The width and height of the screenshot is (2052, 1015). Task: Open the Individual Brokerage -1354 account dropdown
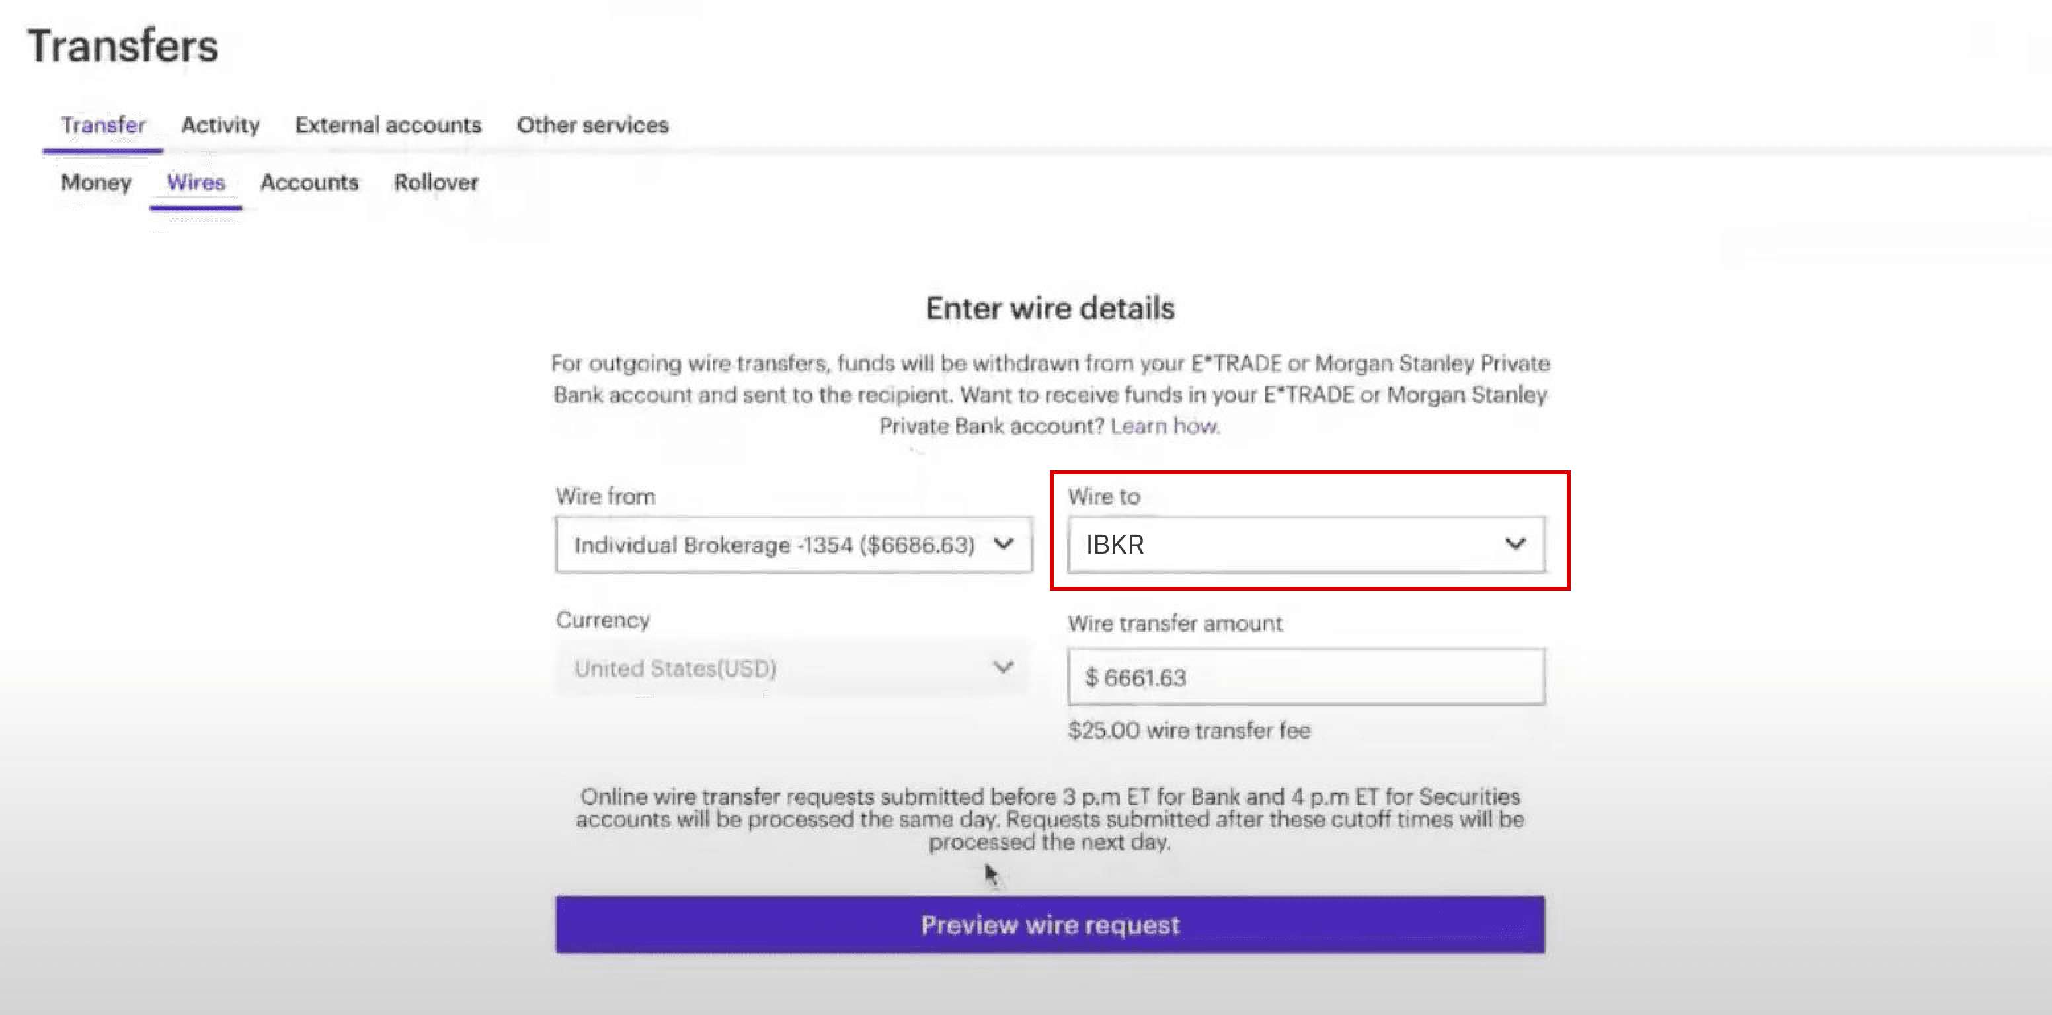click(774, 545)
